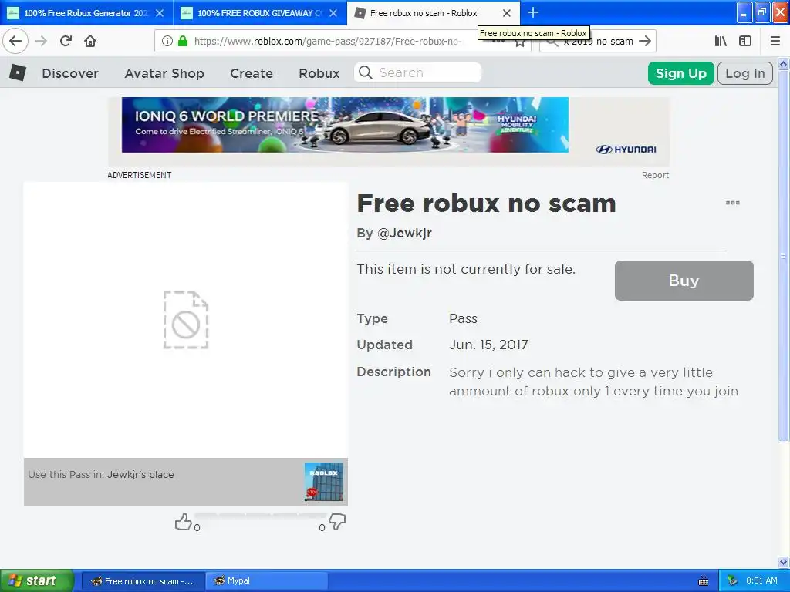Reload the page with the refresh icon
Screen dimensions: 790x592
click(66, 42)
